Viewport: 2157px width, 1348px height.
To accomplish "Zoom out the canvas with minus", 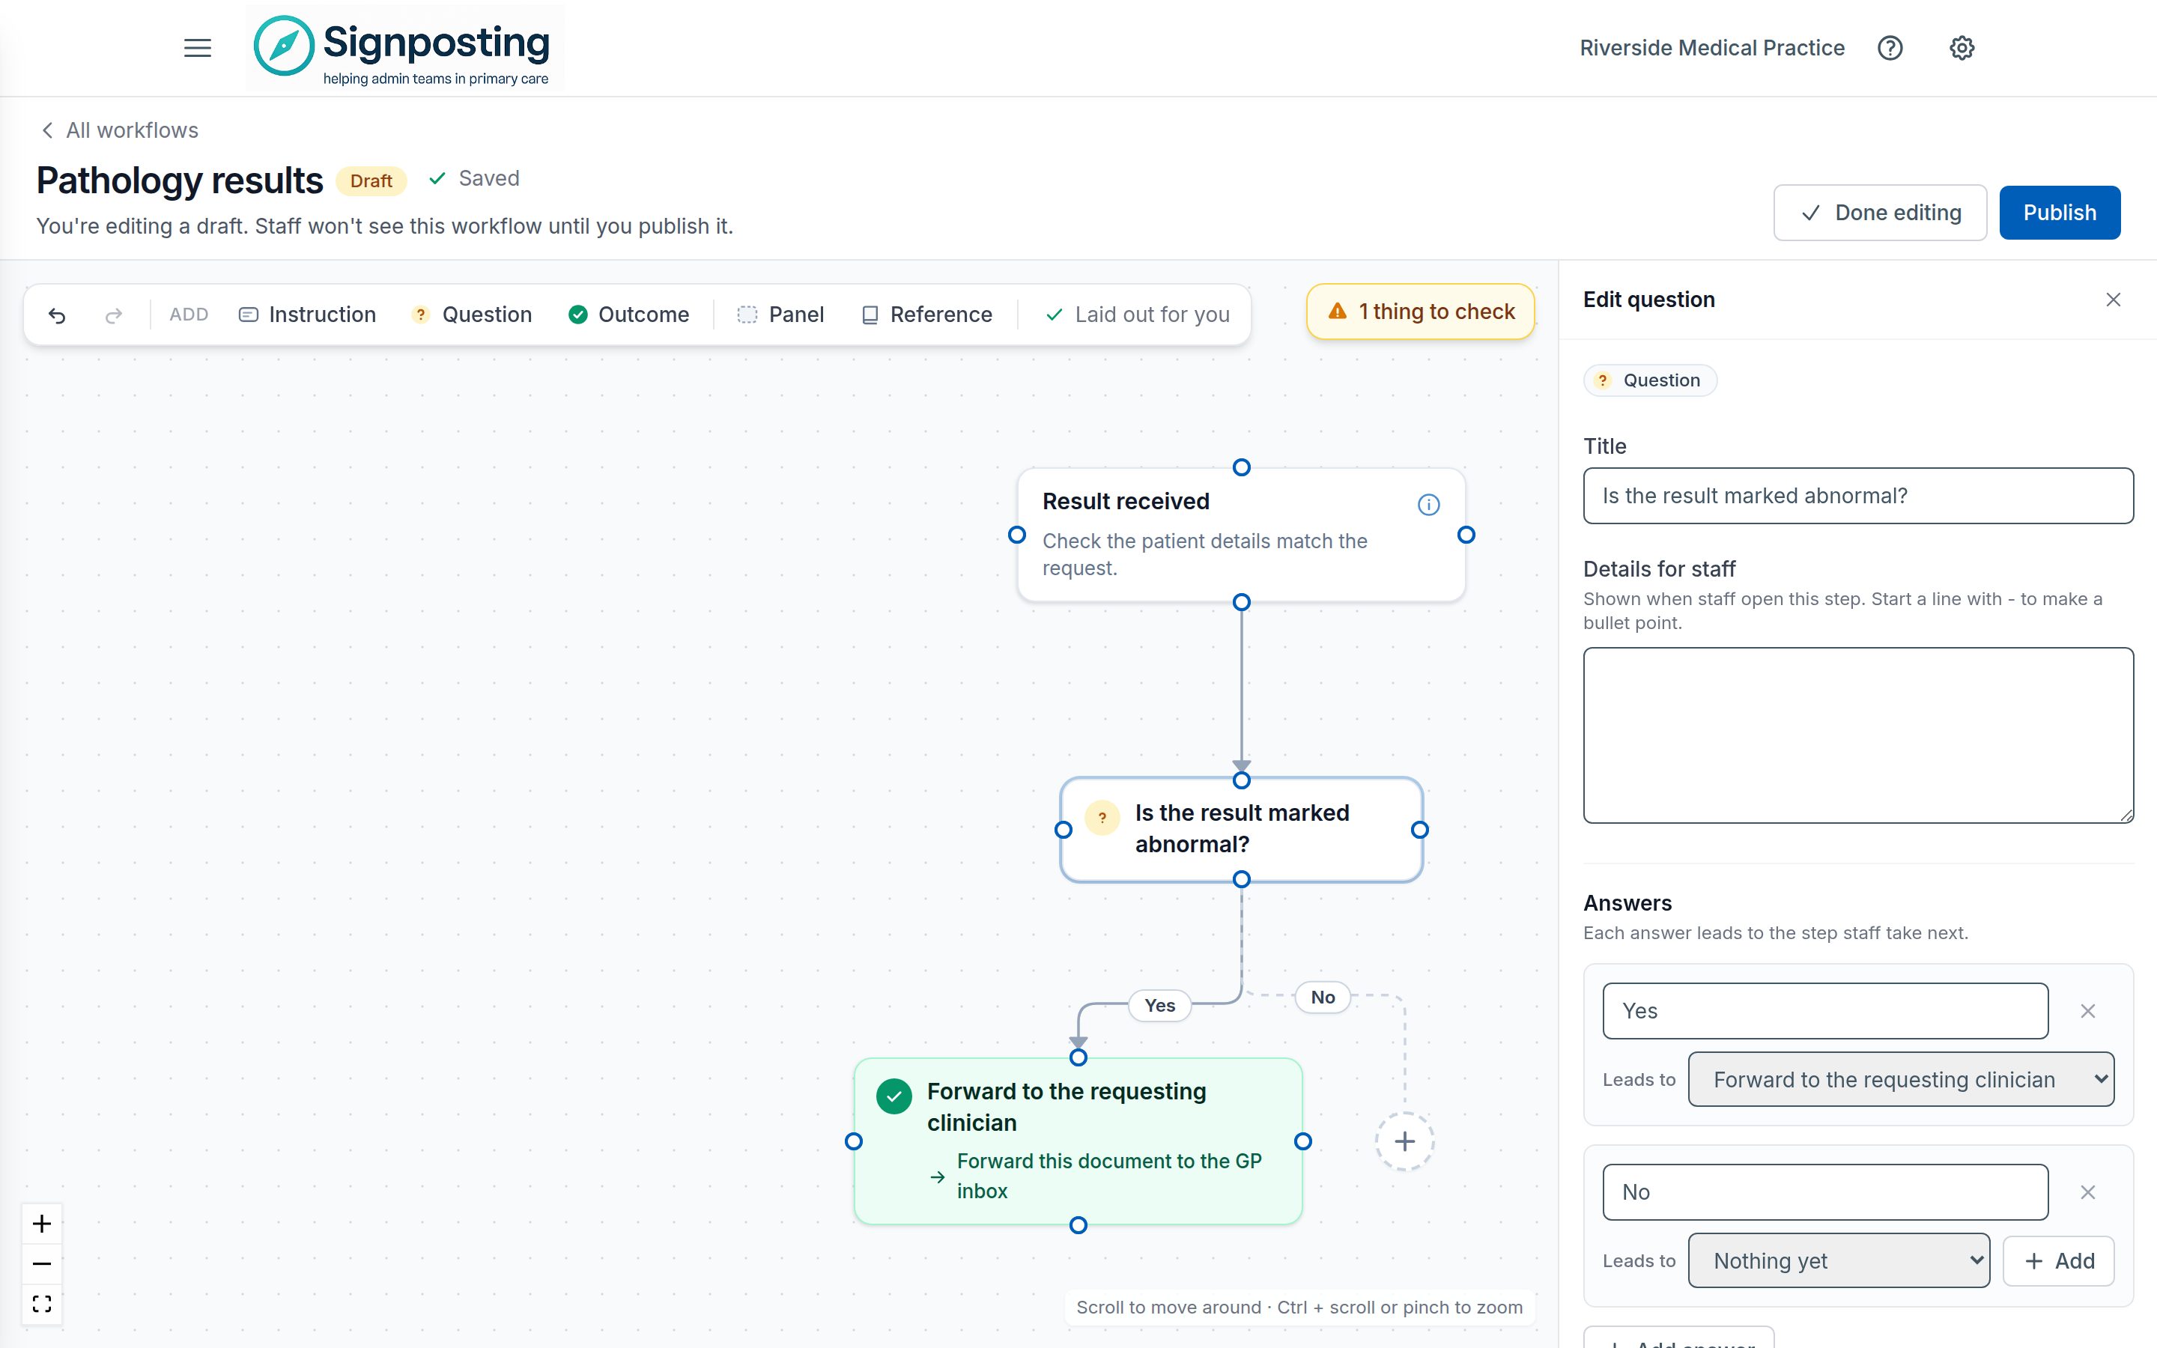I will point(42,1263).
